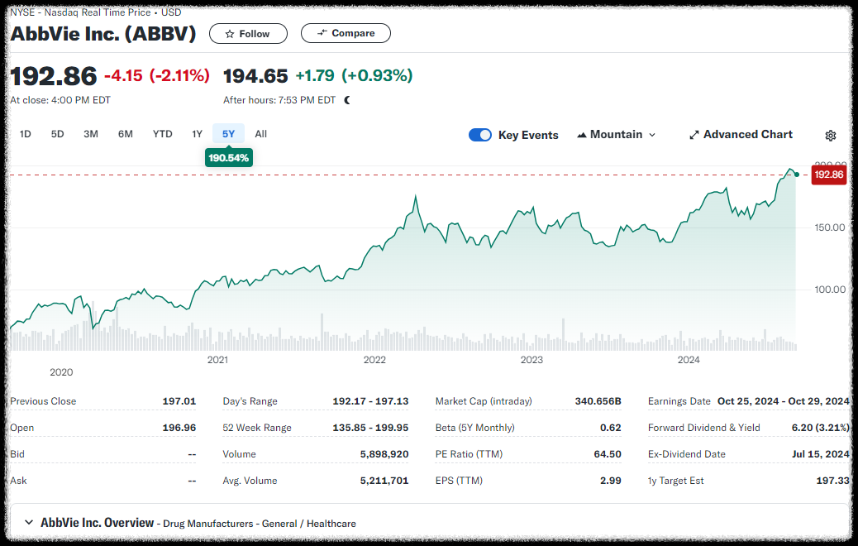Click the star icon in Follow button
This screenshot has width=858, height=546.
pyautogui.click(x=230, y=34)
